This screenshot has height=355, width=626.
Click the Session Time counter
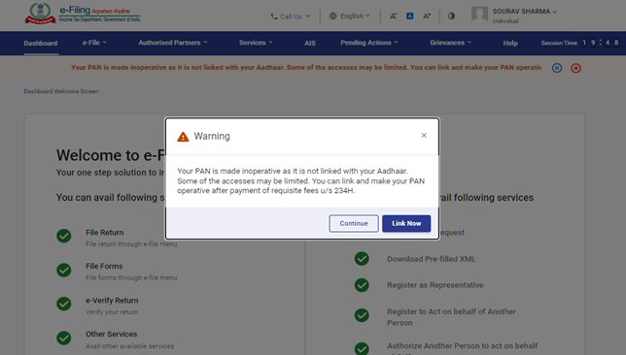580,43
